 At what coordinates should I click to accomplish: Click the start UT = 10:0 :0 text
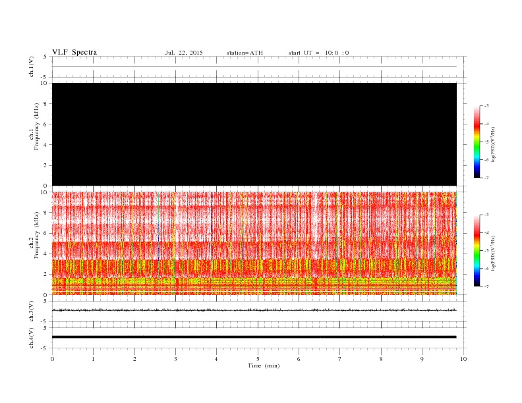(318, 53)
